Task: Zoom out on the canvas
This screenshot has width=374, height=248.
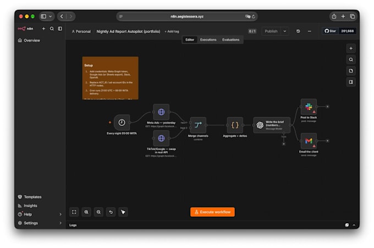Action: tap(98, 212)
